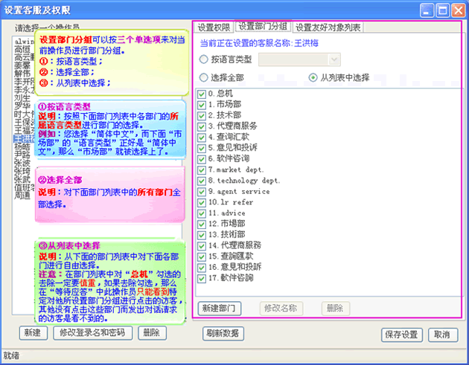Click the 刷新数据 button
Viewport: 469px width, 365px height.
pos(223,334)
